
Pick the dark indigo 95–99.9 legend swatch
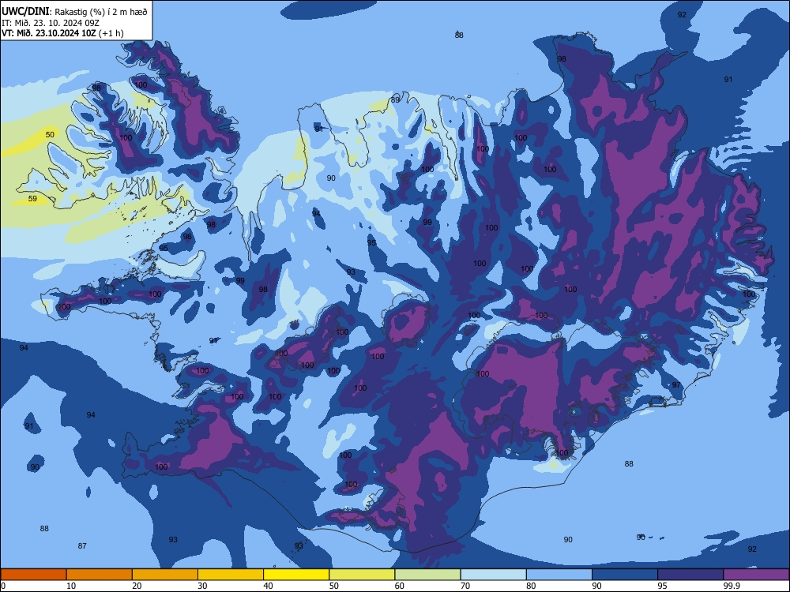point(690,575)
